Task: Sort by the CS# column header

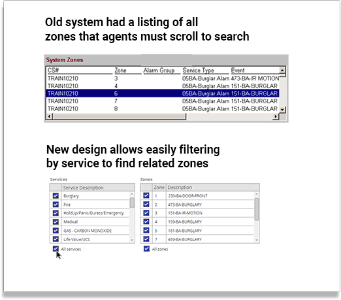Action: tap(80, 71)
